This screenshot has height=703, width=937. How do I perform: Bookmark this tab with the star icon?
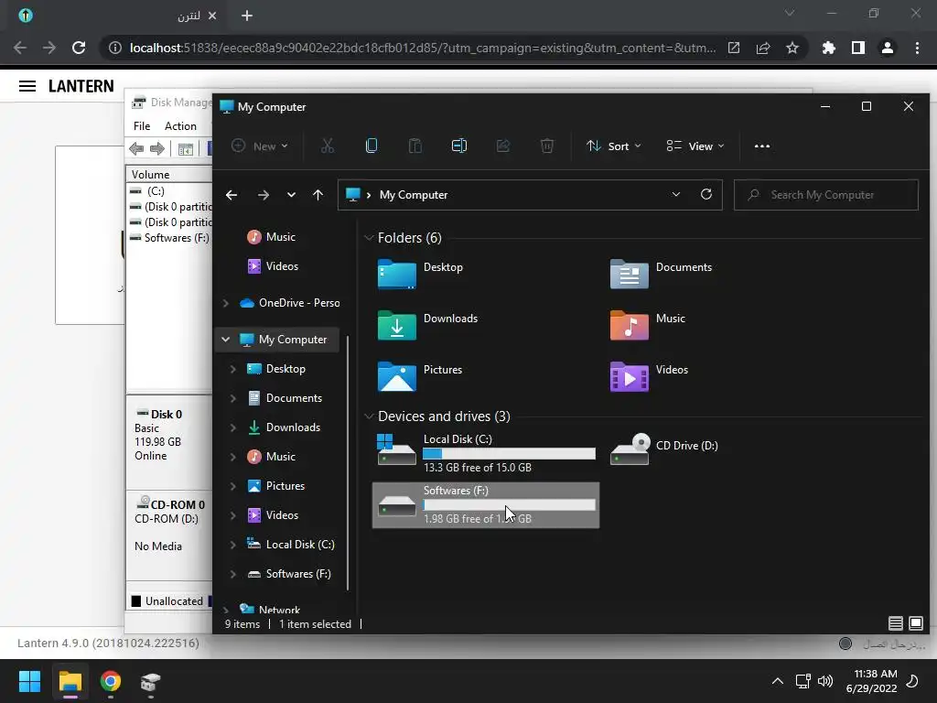pos(792,48)
